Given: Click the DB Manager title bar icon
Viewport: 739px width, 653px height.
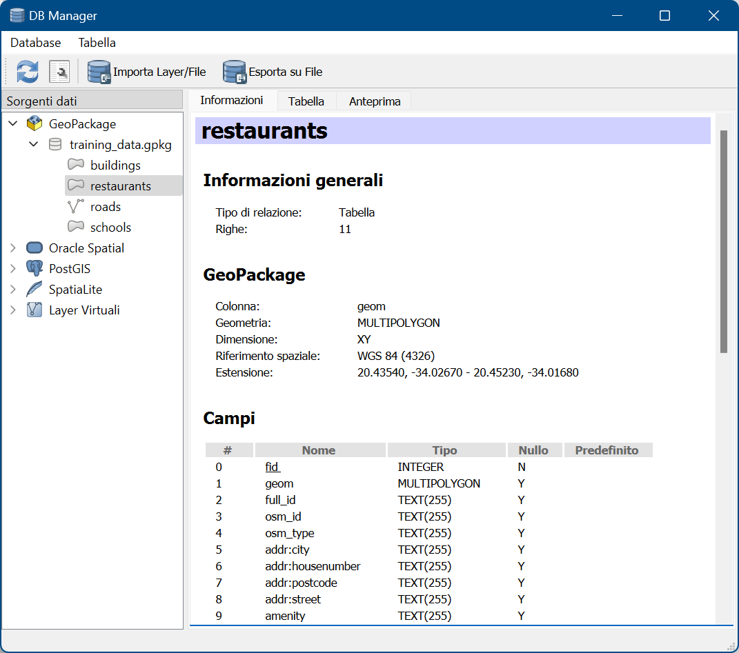Looking at the screenshot, I should pos(17,15).
